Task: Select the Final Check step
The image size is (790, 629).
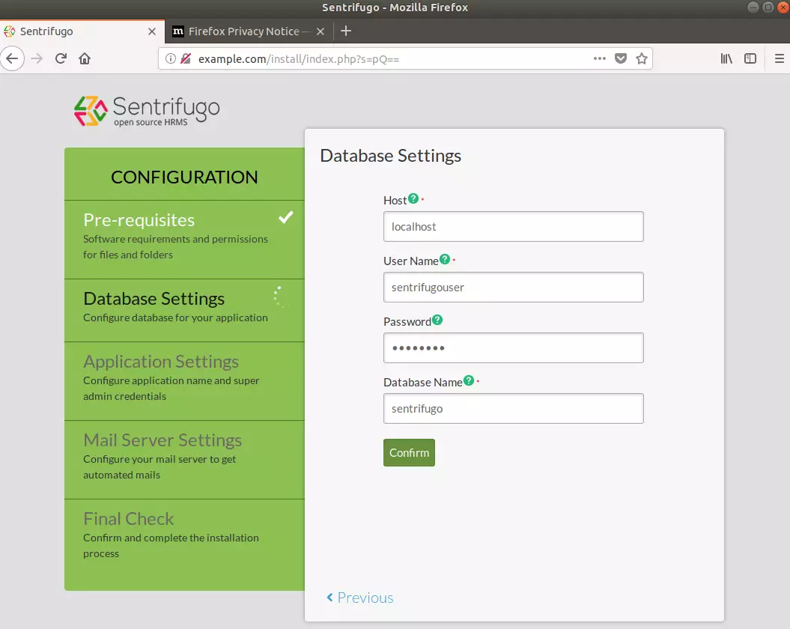Action: (184, 544)
